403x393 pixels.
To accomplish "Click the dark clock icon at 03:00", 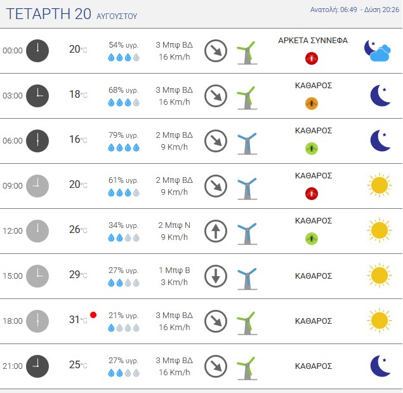I will (x=37, y=96).
